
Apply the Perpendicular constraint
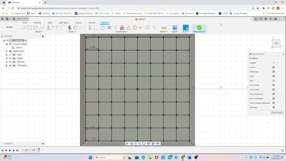point(115,28)
